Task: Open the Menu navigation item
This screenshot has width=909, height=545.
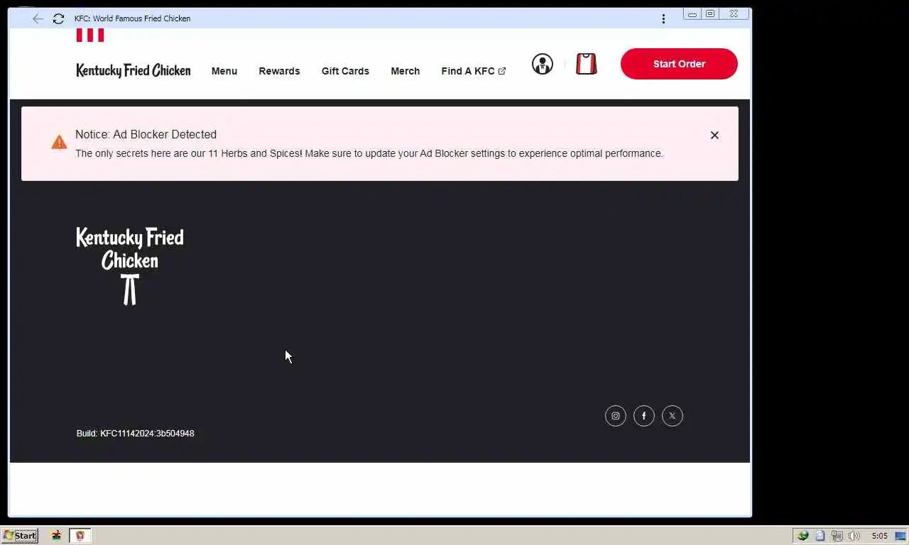Action: tap(224, 71)
